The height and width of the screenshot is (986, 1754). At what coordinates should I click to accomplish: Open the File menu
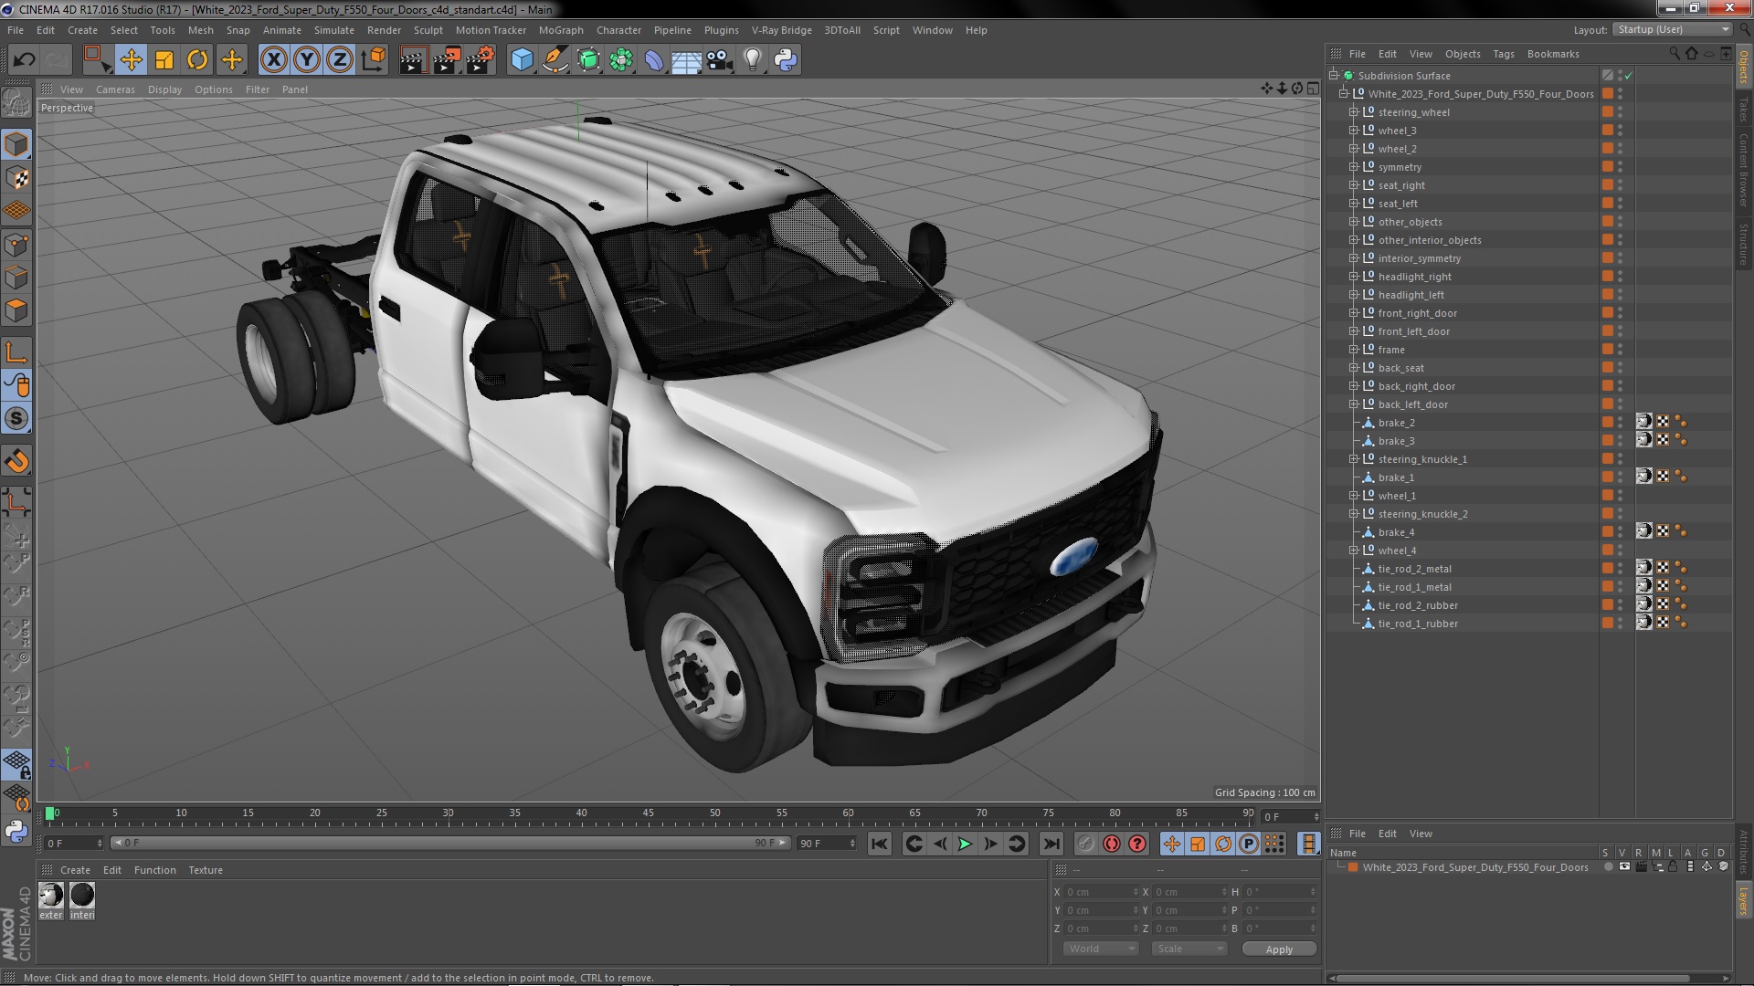click(16, 30)
